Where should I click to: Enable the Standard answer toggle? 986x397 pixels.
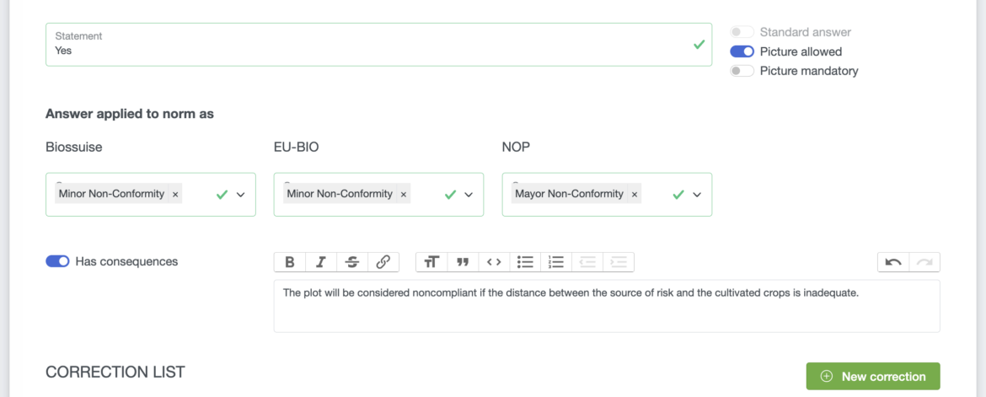(742, 32)
